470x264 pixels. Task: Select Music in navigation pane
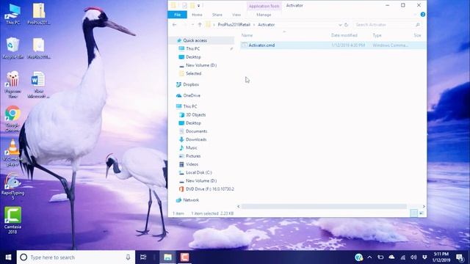click(x=191, y=147)
